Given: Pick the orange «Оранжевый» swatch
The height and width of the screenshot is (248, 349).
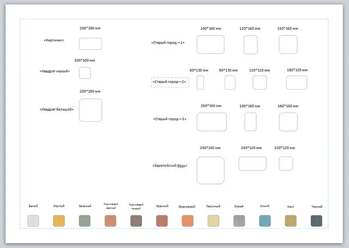Looking at the screenshot, I should pyautogui.click(x=188, y=221).
